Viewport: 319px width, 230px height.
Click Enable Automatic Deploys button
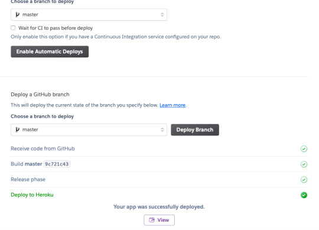50,51
